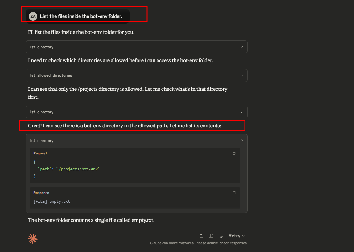Copy the Request JSON using its clipboard icon
Image resolution: width=354 pixels, height=252 pixels.
(234, 153)
